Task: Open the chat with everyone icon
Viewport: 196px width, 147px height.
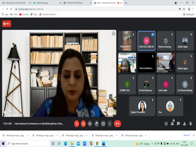Action: (x=178, y=124)
